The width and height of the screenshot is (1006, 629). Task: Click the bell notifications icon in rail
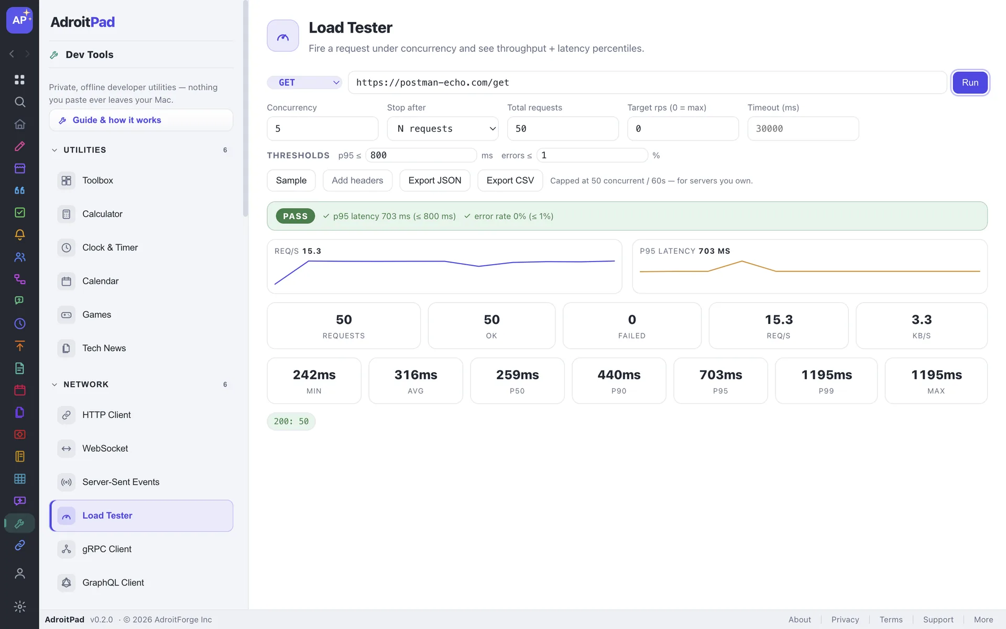click(x=19, y=235)
